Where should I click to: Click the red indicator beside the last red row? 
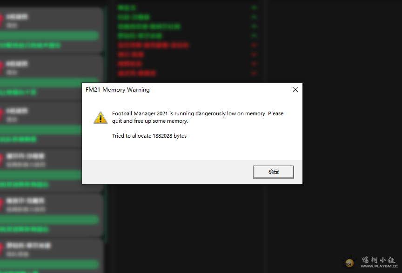(x=254, y=73)
